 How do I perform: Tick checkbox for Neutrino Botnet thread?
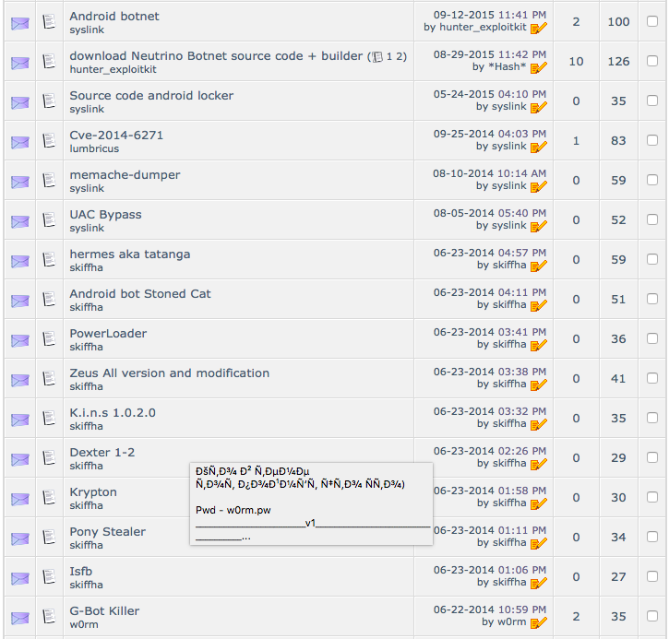[x=652, y=61]
